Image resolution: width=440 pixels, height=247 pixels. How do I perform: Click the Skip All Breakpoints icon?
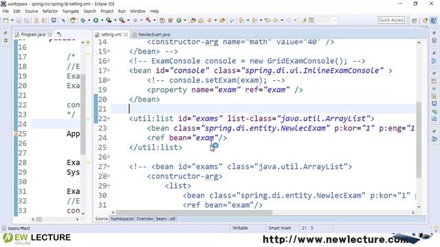pos(63,20)
